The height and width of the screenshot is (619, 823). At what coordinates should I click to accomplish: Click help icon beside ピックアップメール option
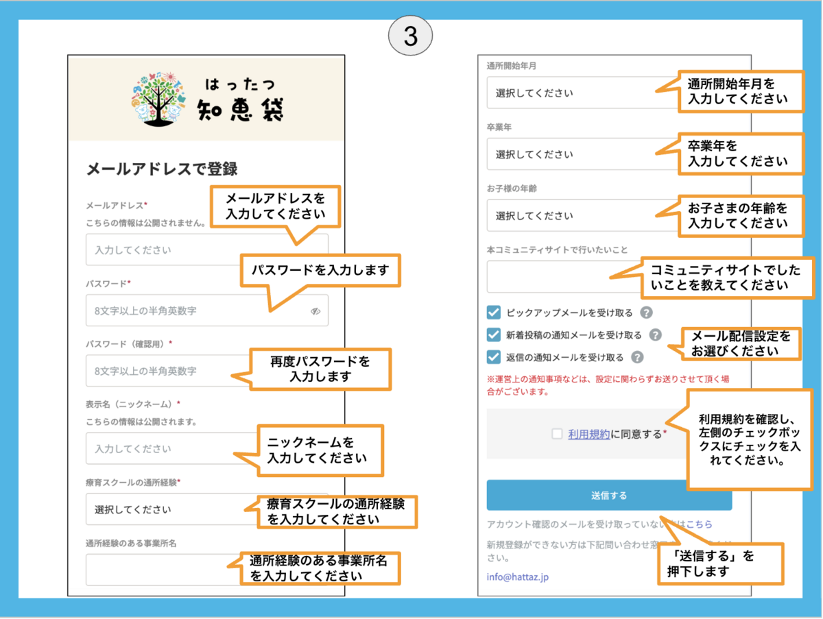pos(645,313)
